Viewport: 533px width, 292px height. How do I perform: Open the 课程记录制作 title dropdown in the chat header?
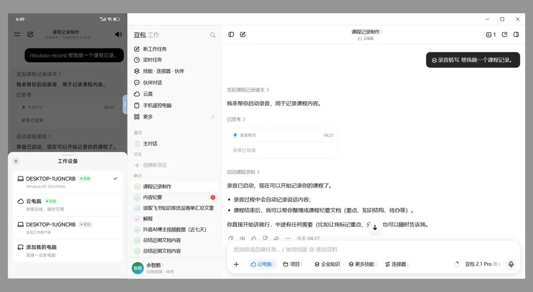pyautogui.click(x=367, y=32)
